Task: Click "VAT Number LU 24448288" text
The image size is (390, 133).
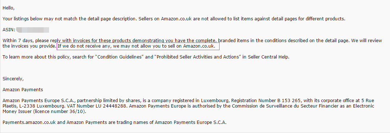Action: tap(101, 106)
